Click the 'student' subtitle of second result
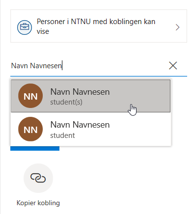This screenshot has height=214, width=195. [x=62, y=135]
